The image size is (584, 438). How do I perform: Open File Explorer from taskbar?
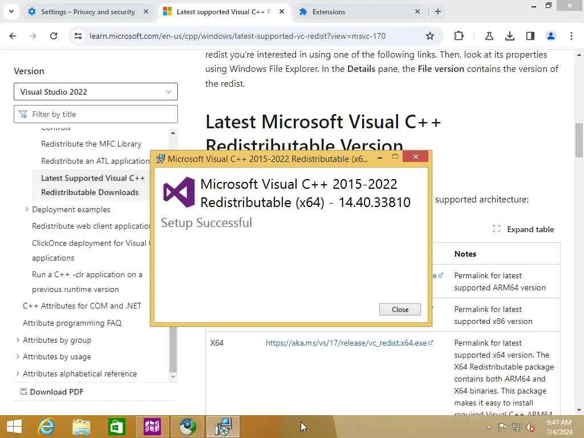pos(82,427)
